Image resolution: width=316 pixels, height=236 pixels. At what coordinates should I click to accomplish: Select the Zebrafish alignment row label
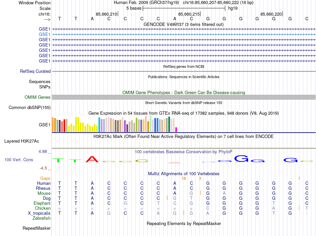click(x=42, y=218)
